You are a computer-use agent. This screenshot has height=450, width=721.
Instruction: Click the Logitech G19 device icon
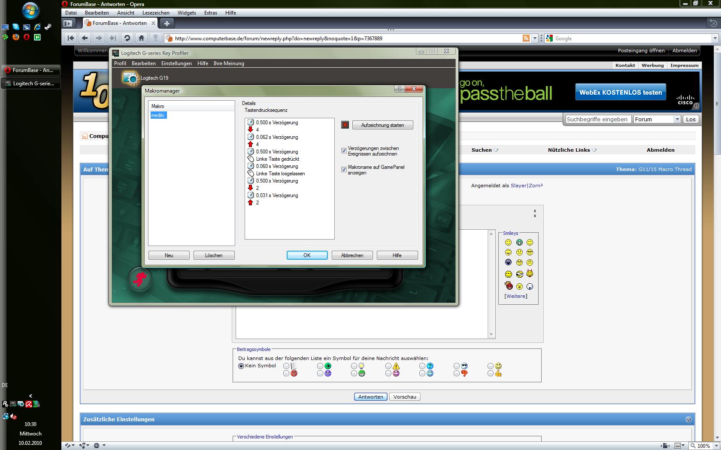(x=130, y=78)
